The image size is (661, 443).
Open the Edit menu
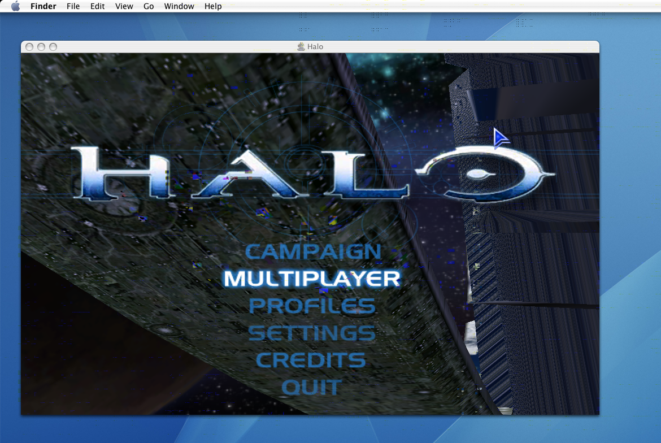97,6
